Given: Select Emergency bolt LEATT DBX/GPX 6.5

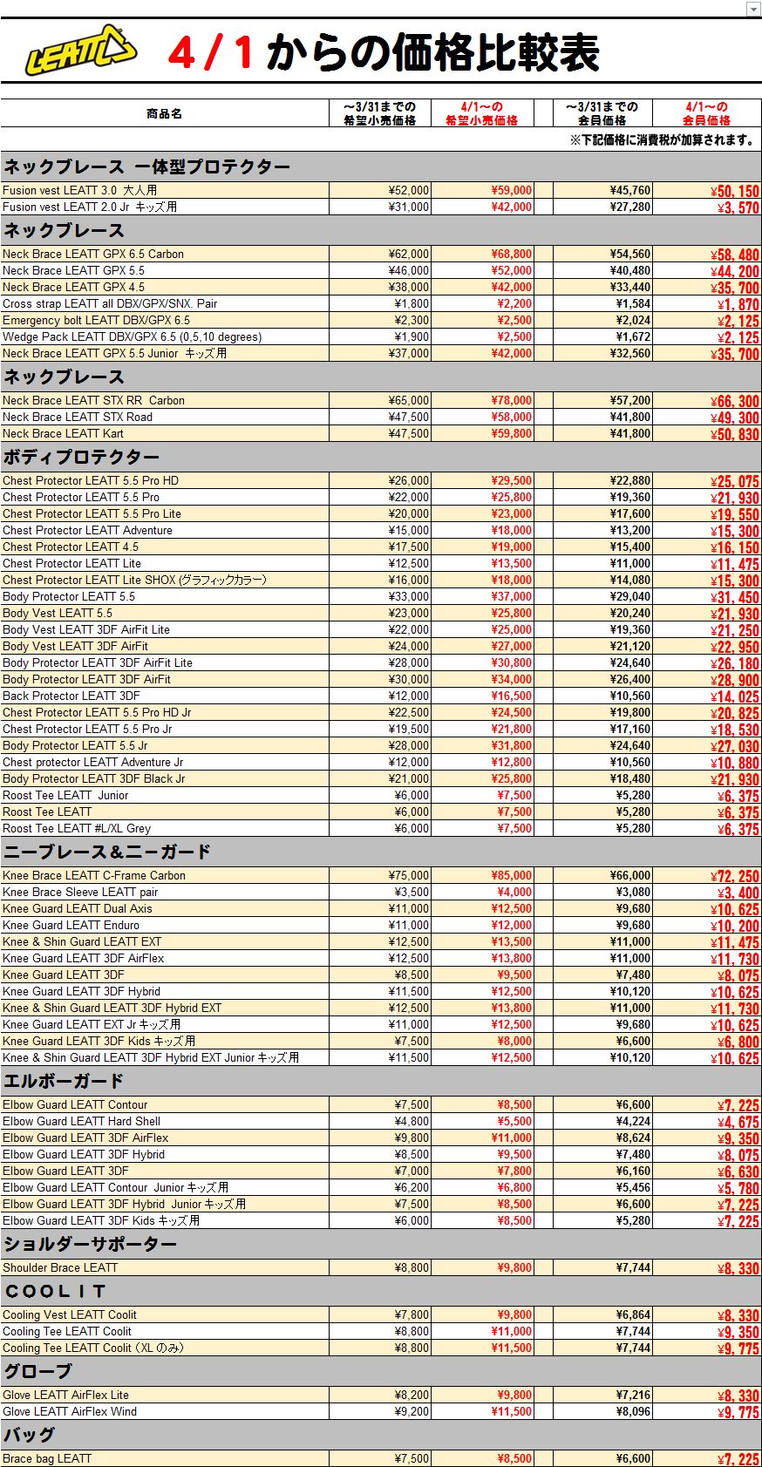Looking at the screenshot, I should click(96, 321).
